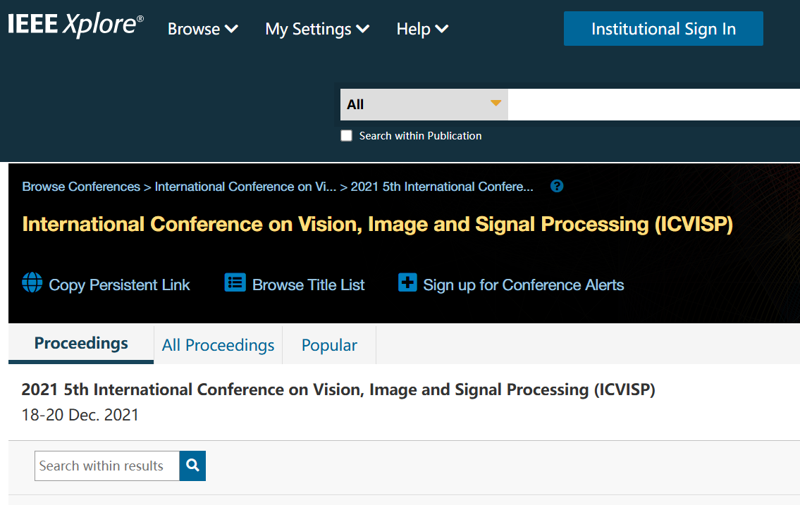Click the magnifying glass search results button
This screenshot has height=505, width=800.
[192, 466]
